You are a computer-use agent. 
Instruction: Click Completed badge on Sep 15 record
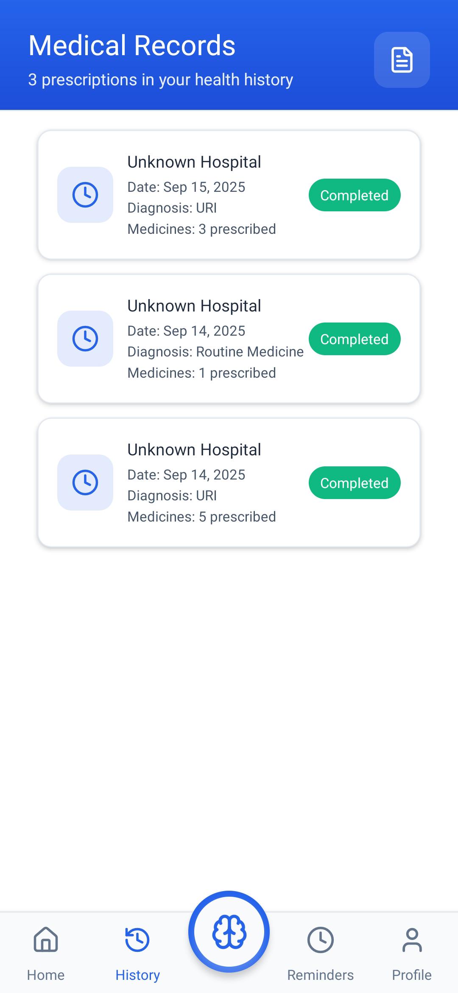tap(355, 195)
